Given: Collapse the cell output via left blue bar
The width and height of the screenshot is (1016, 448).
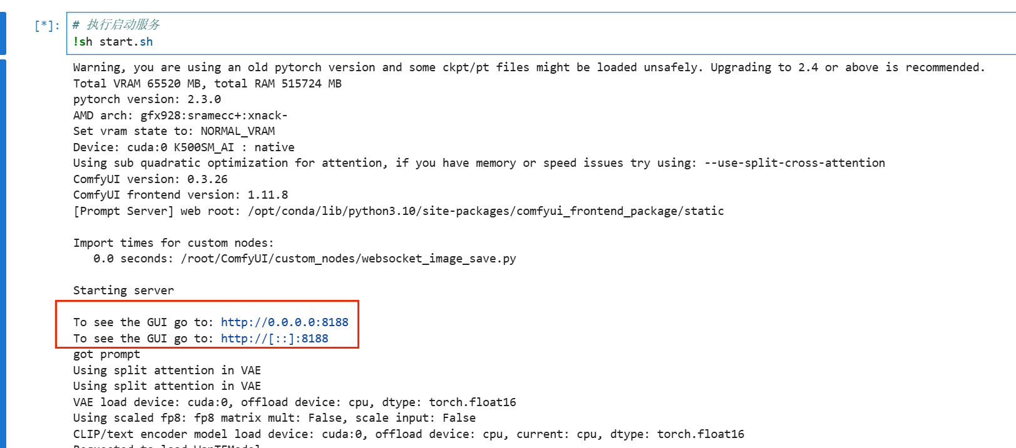Looking at the screenshot, I should 3,250.
